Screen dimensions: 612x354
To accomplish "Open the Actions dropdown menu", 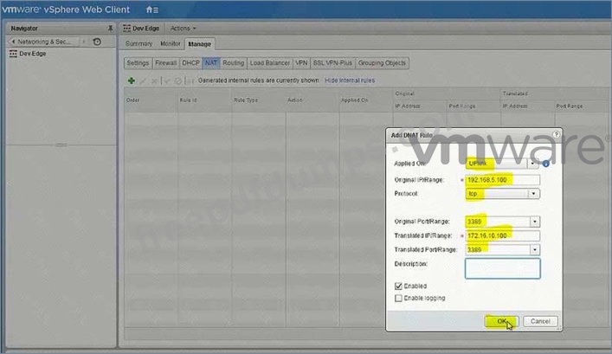I will 183,28.
